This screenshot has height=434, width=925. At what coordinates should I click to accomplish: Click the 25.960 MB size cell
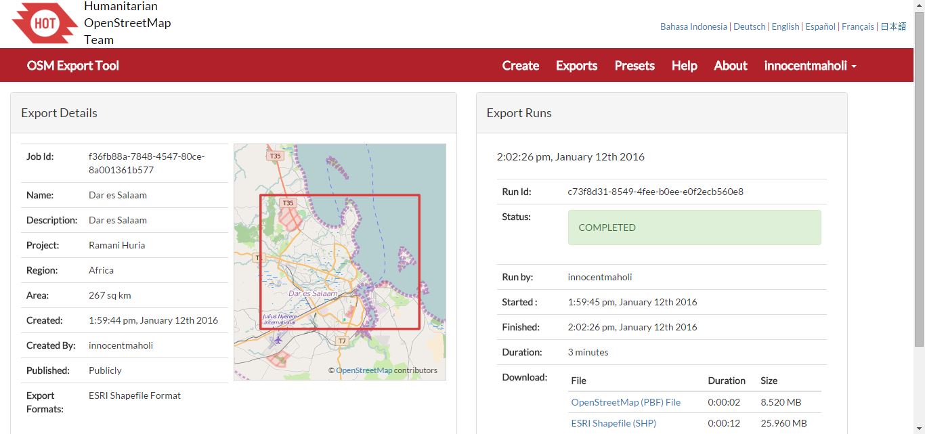coord(783,423)
